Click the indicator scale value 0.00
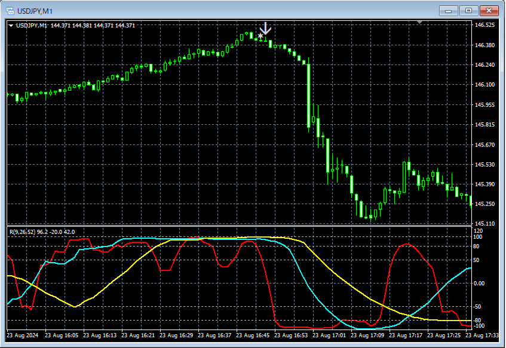Image resolution: width=506 pixels, height=348 pixels. (479, 283)
